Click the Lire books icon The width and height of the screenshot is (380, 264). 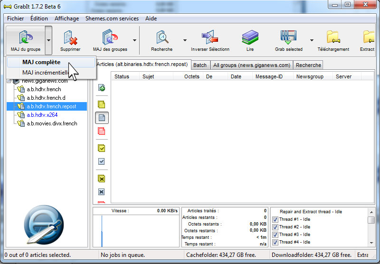click(250, 37)
